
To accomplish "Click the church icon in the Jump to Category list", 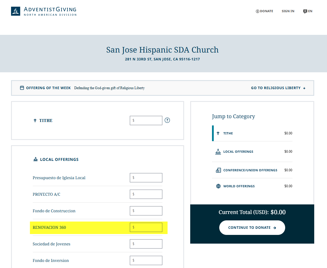I will coord(218,152).
